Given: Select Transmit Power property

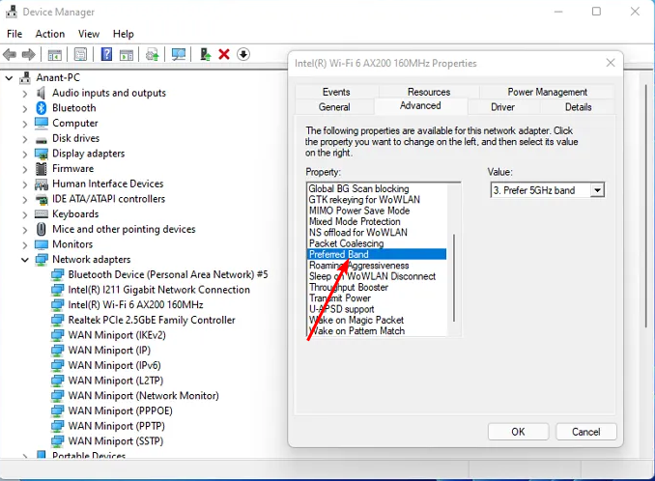Looking at the screenshot, I should coord(340,298).
